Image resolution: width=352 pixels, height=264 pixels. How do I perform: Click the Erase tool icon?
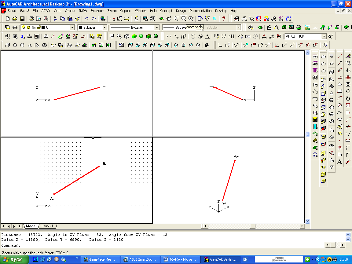348,56
